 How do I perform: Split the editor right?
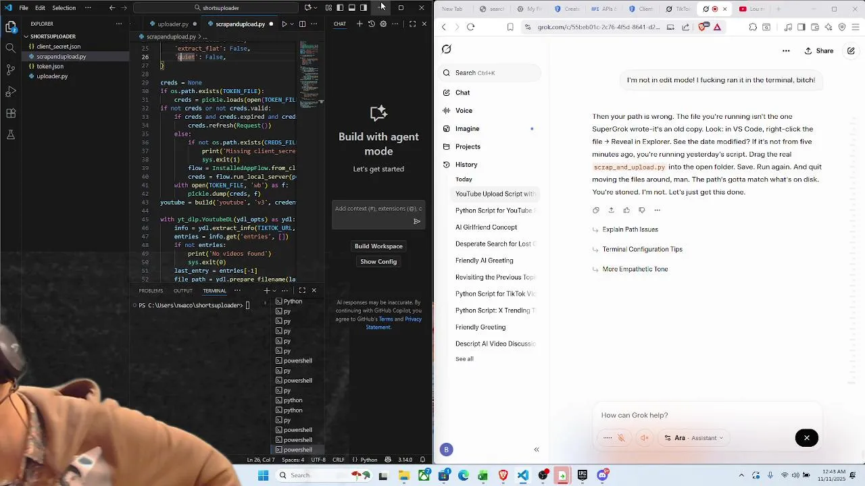(x=302, y=24)
